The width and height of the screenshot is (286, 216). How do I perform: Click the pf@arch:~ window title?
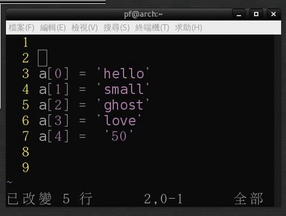pos(143,15)
